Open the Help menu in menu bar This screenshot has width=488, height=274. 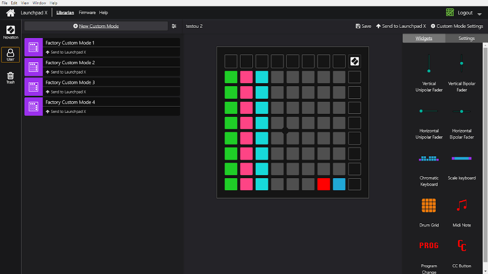[54, 3]
